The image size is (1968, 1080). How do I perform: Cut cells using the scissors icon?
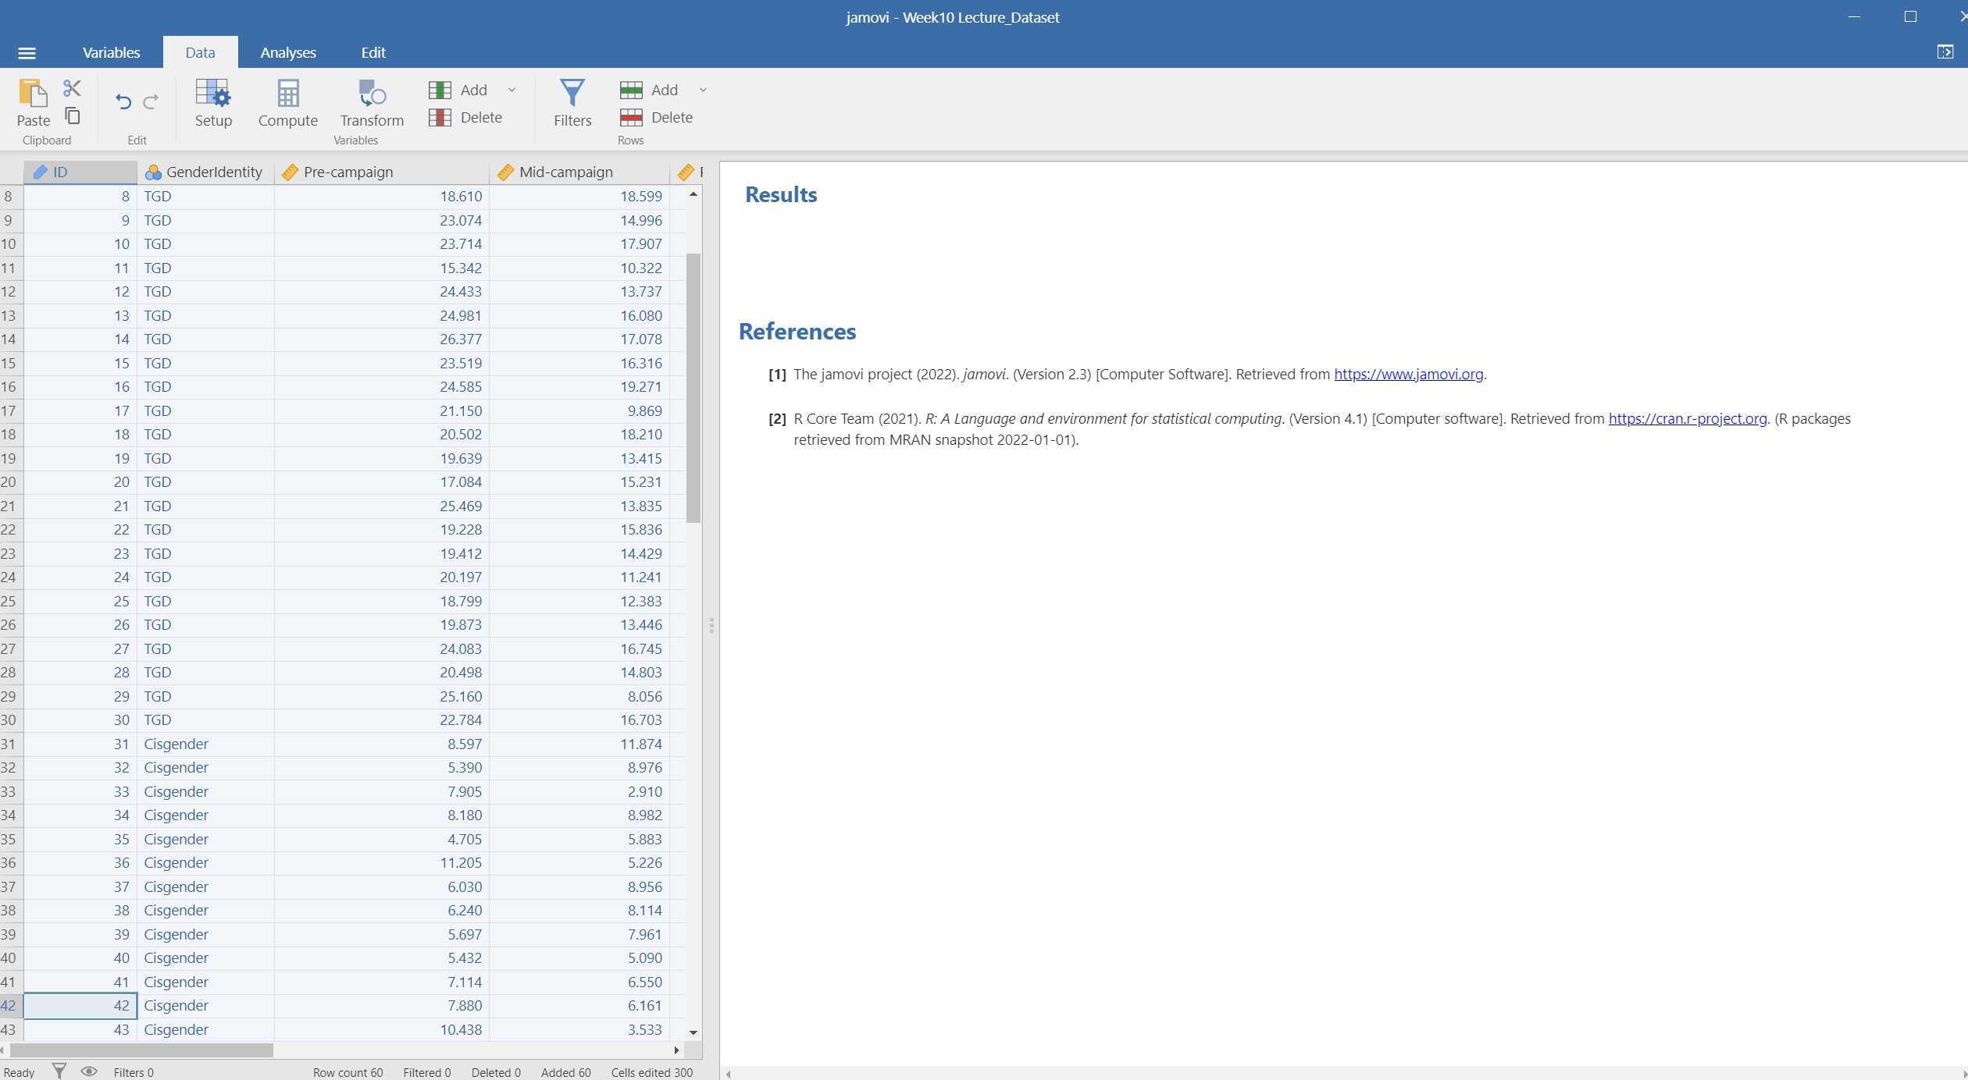72,87
